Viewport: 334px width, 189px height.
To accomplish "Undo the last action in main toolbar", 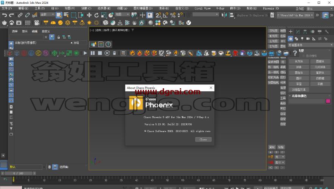I will (x=5, y=15).
